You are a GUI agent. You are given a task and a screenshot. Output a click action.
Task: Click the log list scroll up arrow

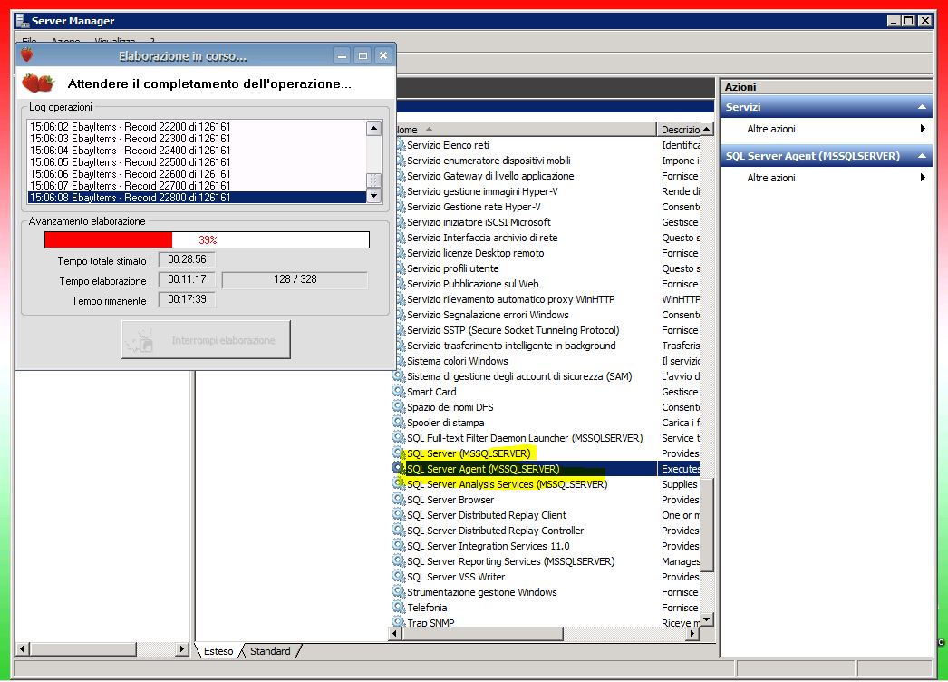pyautogui.click(x=373, y=128)
